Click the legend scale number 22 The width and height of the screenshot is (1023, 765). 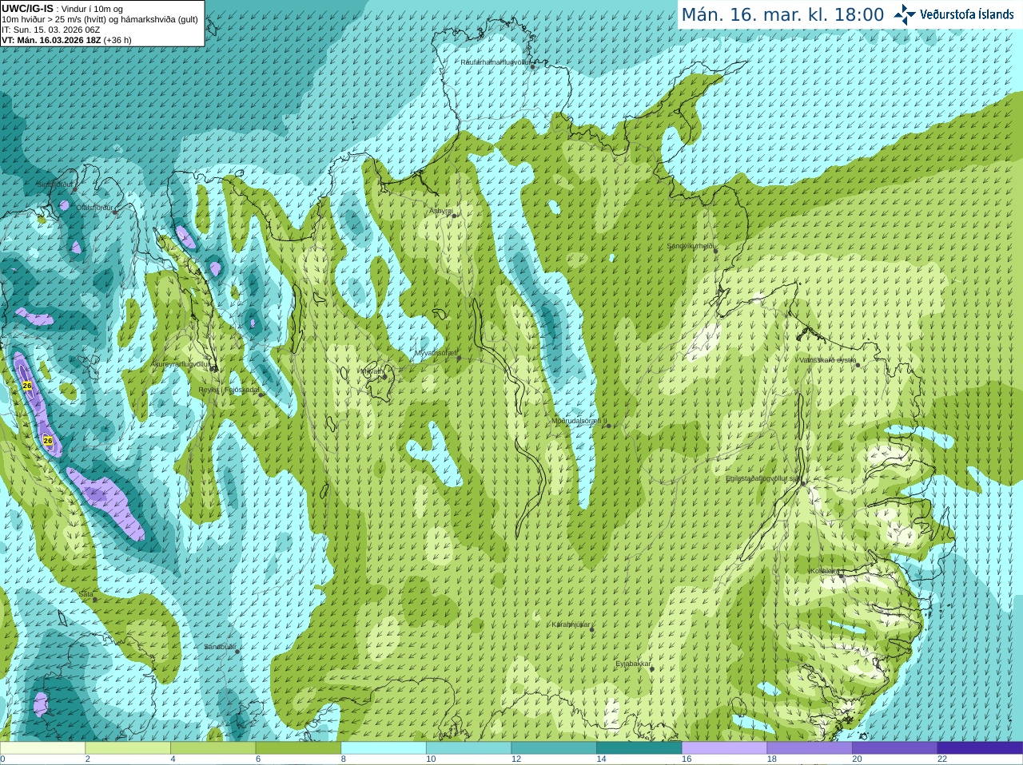pos(942,759)
